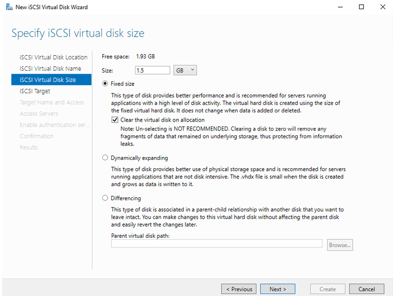
Task: Click the Parent virtual disk path field
Action: click(216, 243)
